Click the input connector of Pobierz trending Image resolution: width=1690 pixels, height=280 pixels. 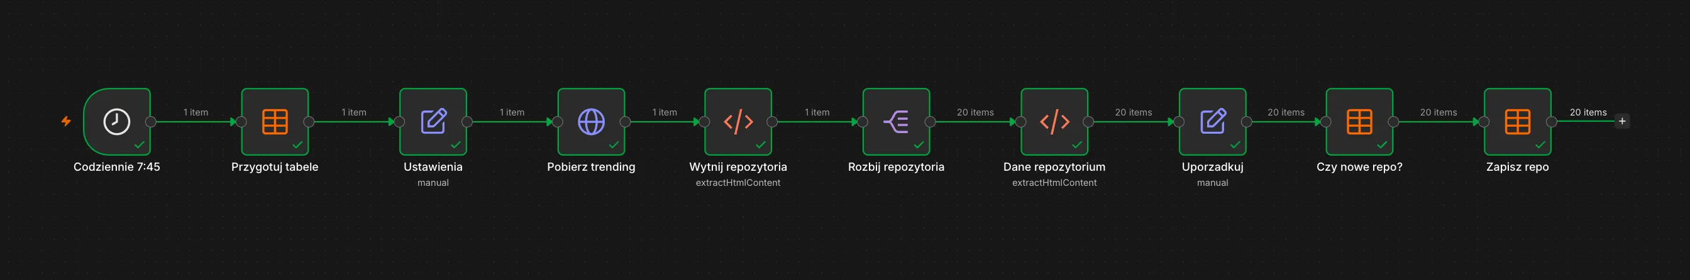click(x=558, y=121)
